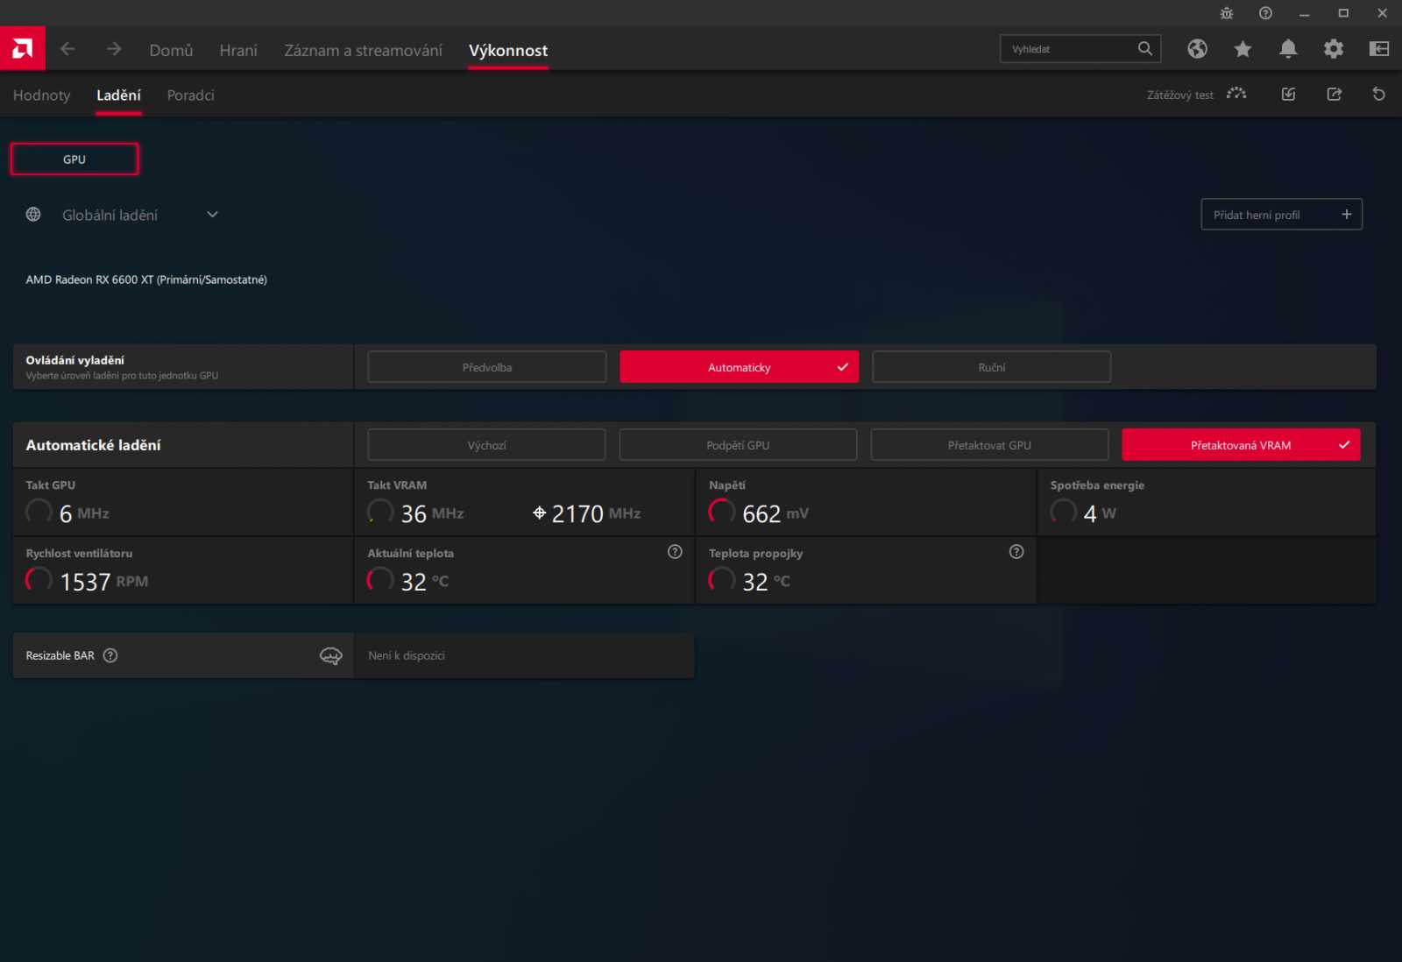This screenshot has height=962, width=1402.
Task: Click the load profile import icon
Action: click(x=1288, y=94)
